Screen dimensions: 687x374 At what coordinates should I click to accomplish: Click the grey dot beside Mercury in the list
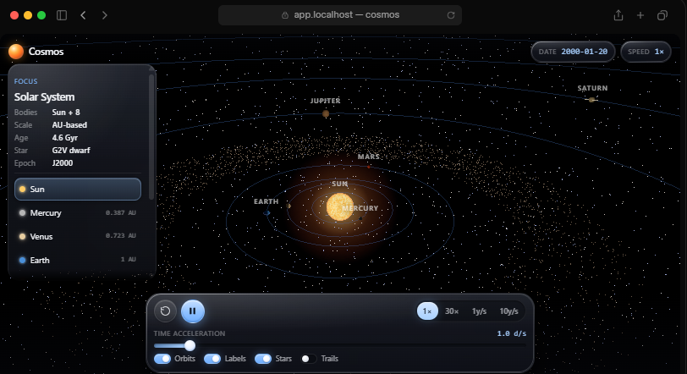(x=22, y=213)
